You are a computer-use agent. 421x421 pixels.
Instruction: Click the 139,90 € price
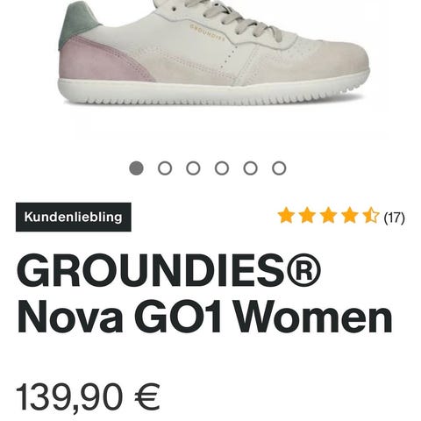(88, 397)
